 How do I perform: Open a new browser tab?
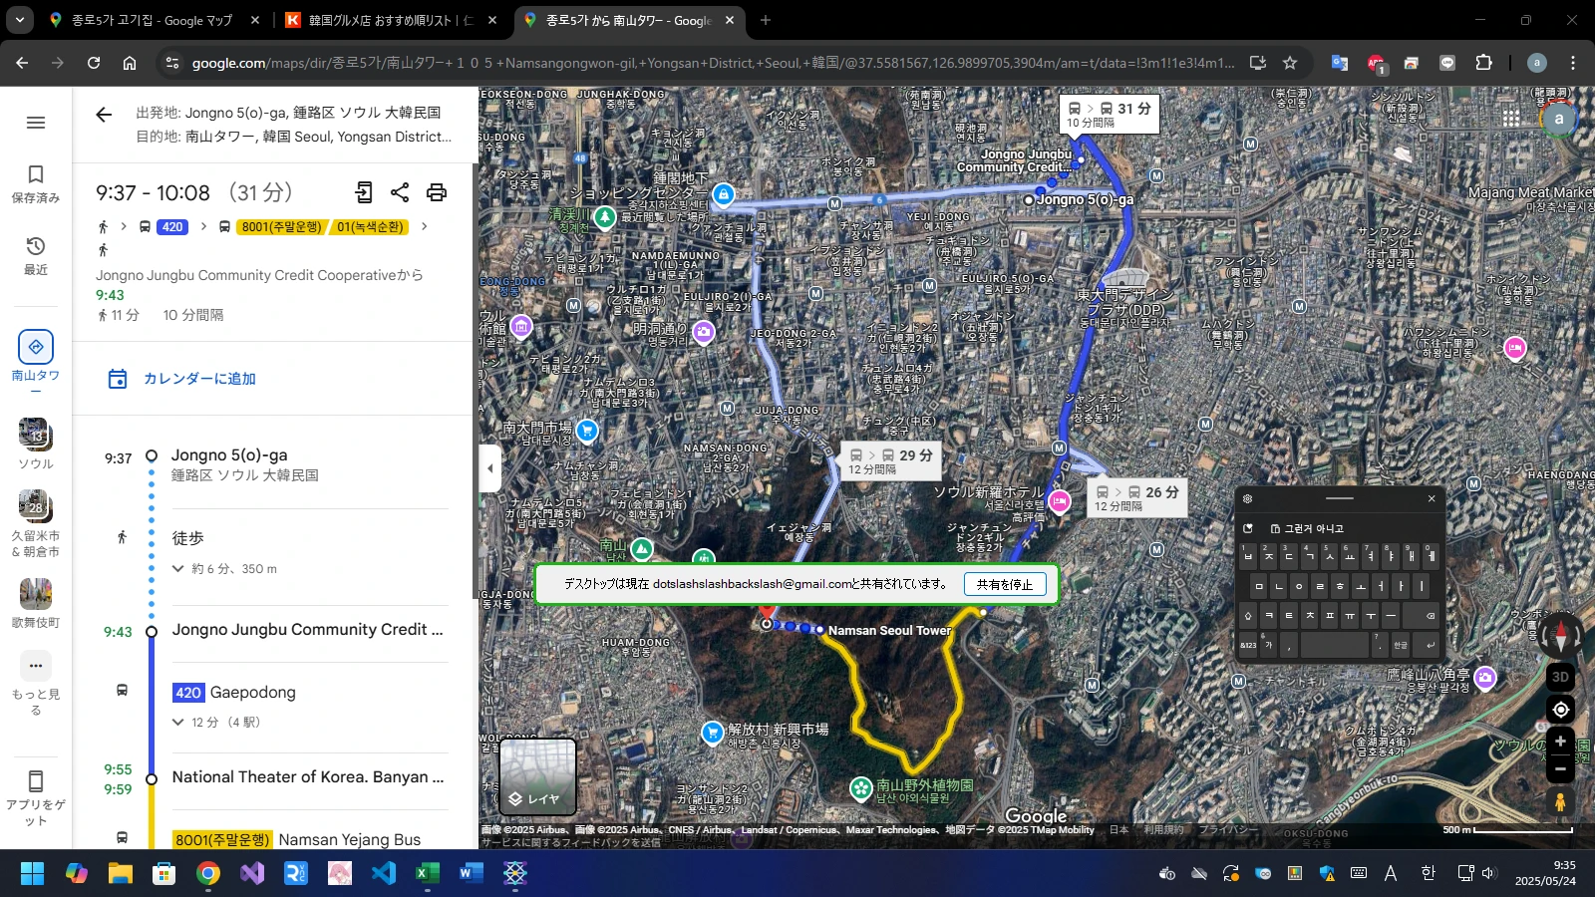tap(766, 20)
